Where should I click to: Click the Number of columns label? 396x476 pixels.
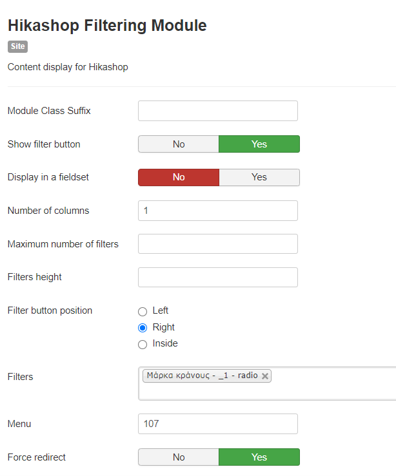[48, 211]
